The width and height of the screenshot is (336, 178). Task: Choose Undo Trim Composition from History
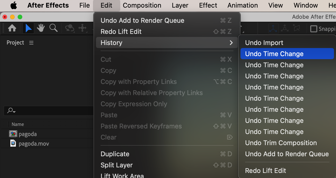pyautogui.click(x=281, y=143)
